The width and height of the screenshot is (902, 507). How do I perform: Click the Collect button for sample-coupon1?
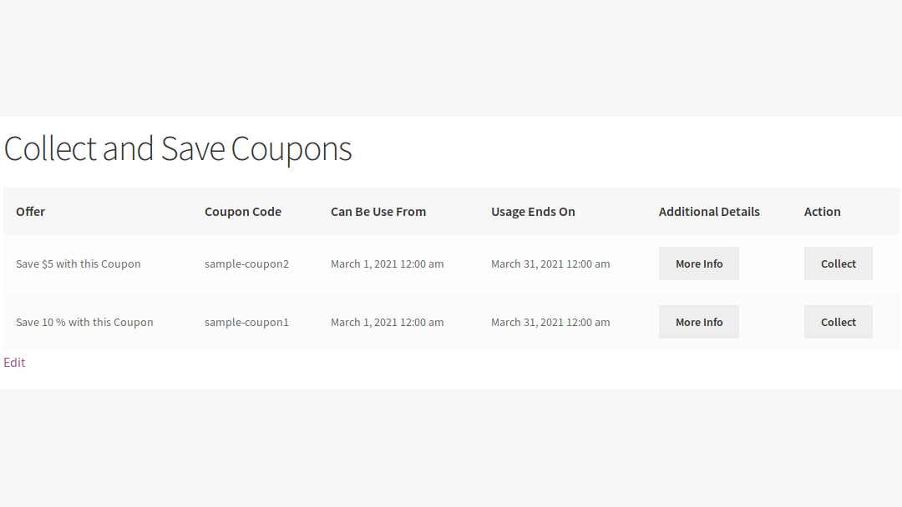click(838, 321)
